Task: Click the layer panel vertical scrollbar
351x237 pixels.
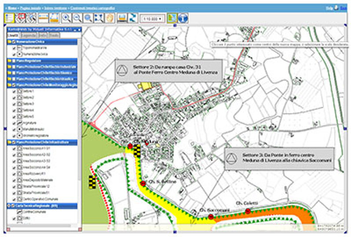Action: 79,132
